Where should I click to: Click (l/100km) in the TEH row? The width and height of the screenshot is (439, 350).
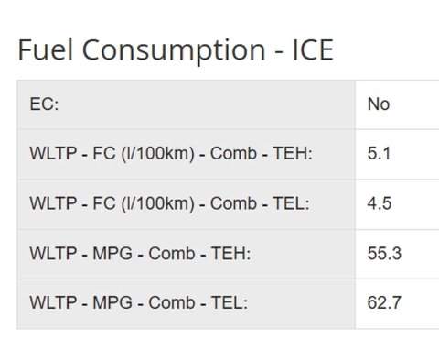(157, 153)
